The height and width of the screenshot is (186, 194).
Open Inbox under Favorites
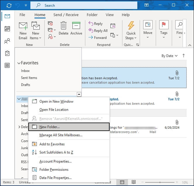pyautogui.click(x=25, y=71)
